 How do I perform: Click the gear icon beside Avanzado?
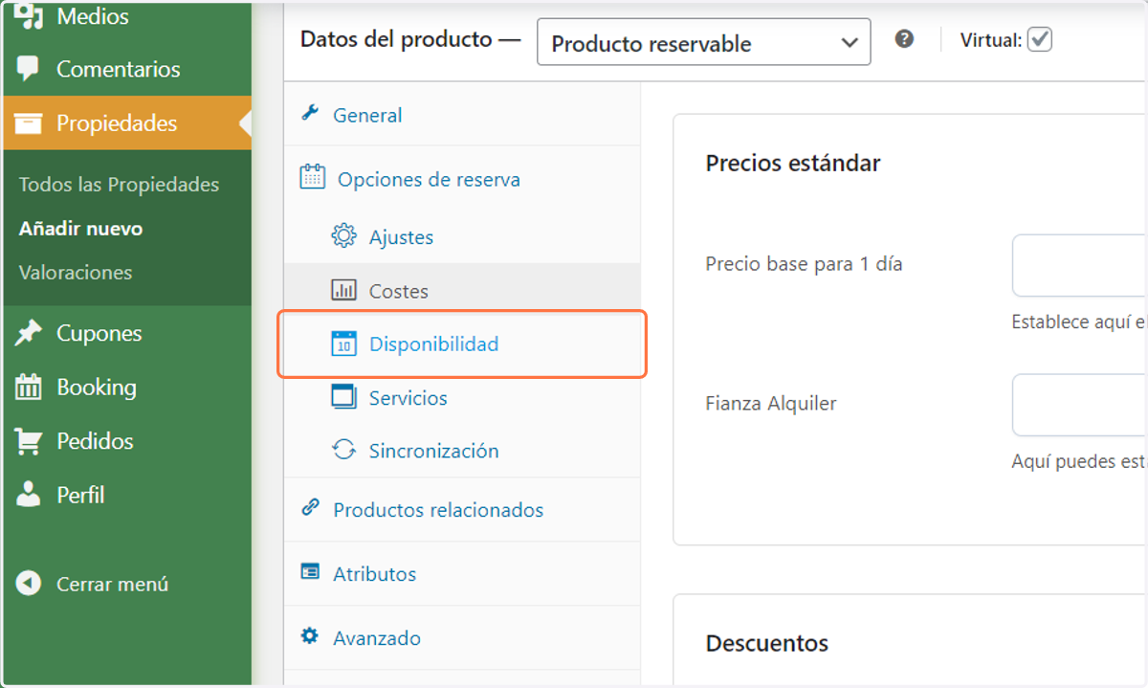[310, 635]
